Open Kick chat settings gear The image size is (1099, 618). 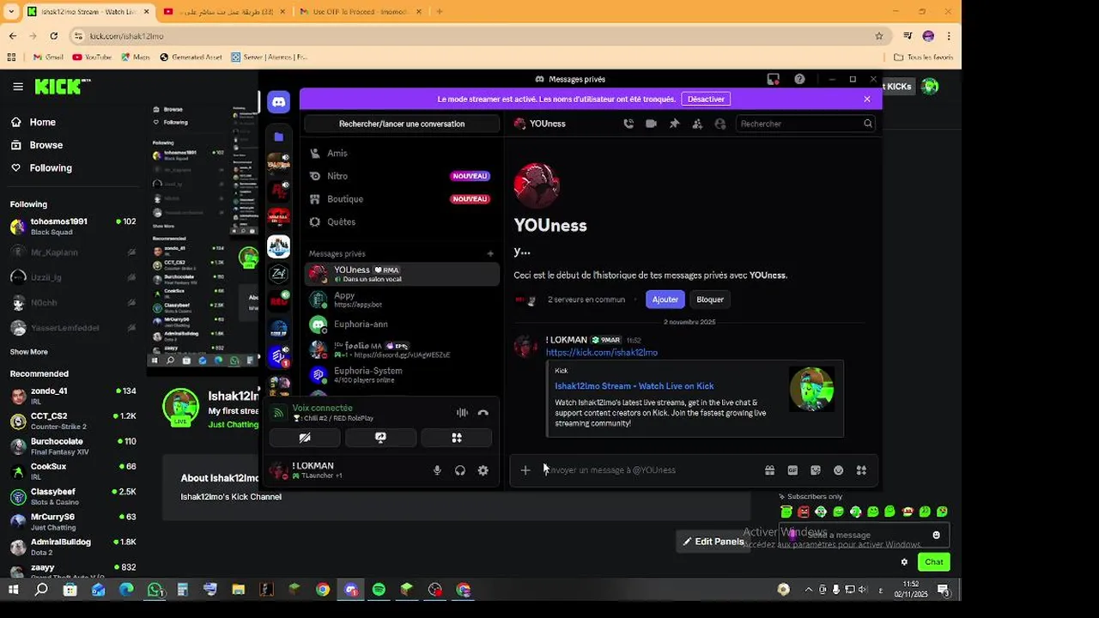(x=904, y=562)
